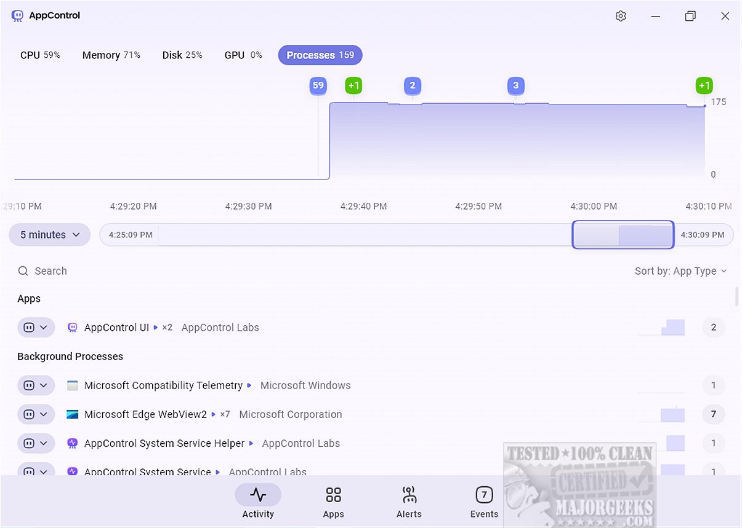Screen dimensions: 742x528
Task: Click the Apps section heading in list
Action: click(29, 299)
